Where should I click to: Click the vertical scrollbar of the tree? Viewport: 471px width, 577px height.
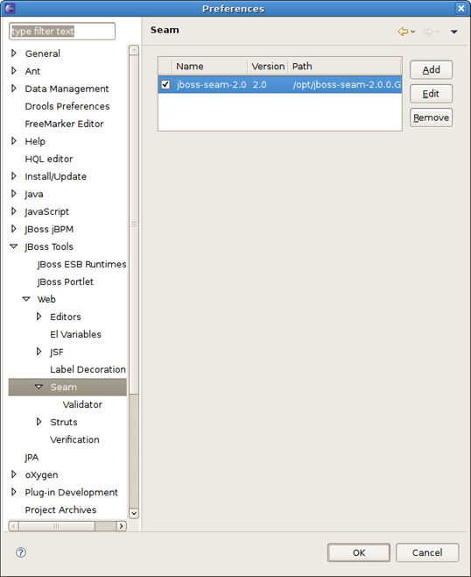pyautogui.click(x=134, y=281)
